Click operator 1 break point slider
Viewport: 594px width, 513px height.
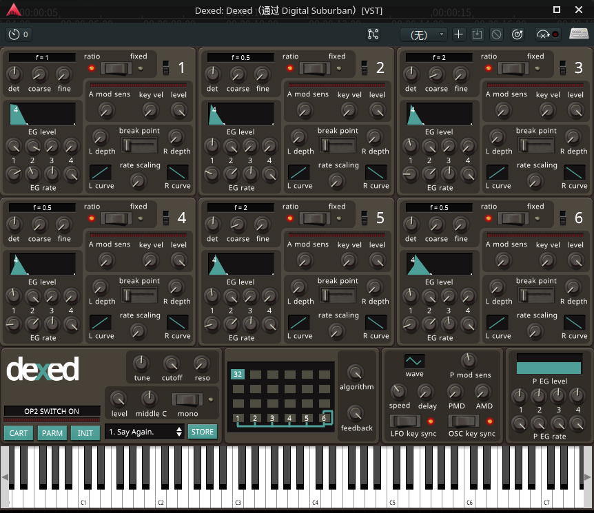139,145
